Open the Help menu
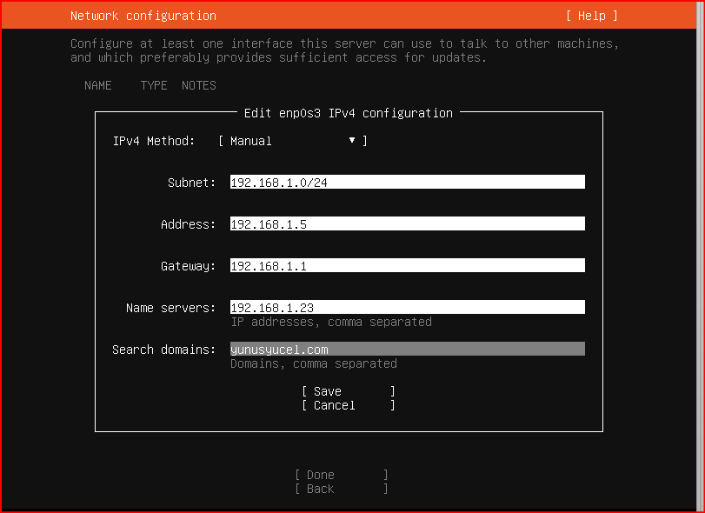The height and width of the screenshot is (513, 705). [592, 16]
